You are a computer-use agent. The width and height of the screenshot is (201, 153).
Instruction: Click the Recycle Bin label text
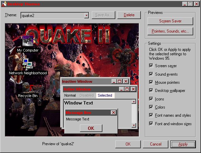(28, 96)
